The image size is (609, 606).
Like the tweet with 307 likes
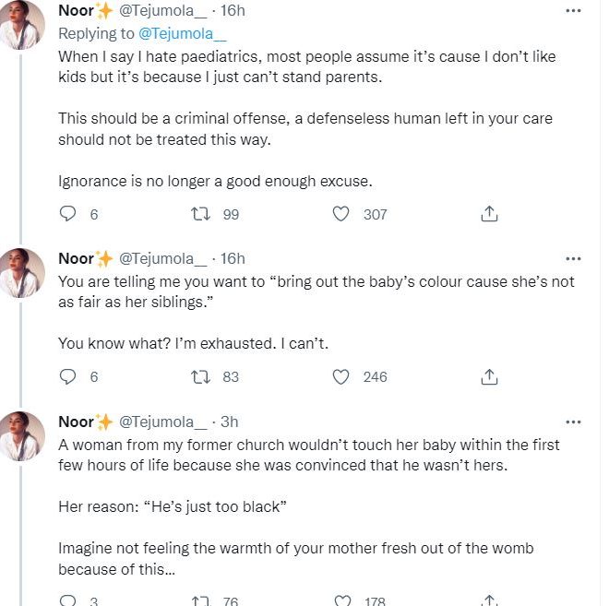click(341, 214)
